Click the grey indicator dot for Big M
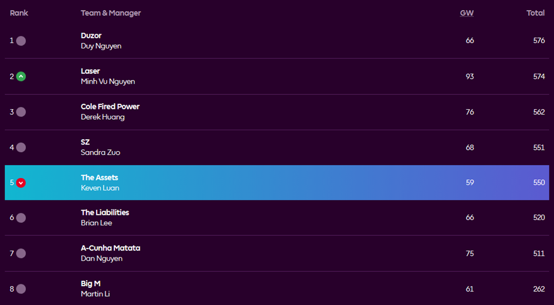 [21, 289]
